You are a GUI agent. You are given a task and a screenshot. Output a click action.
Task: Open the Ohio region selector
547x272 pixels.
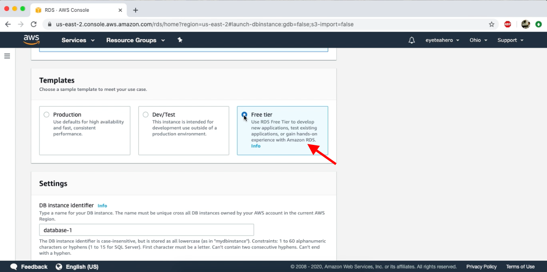tap(478, 40)
